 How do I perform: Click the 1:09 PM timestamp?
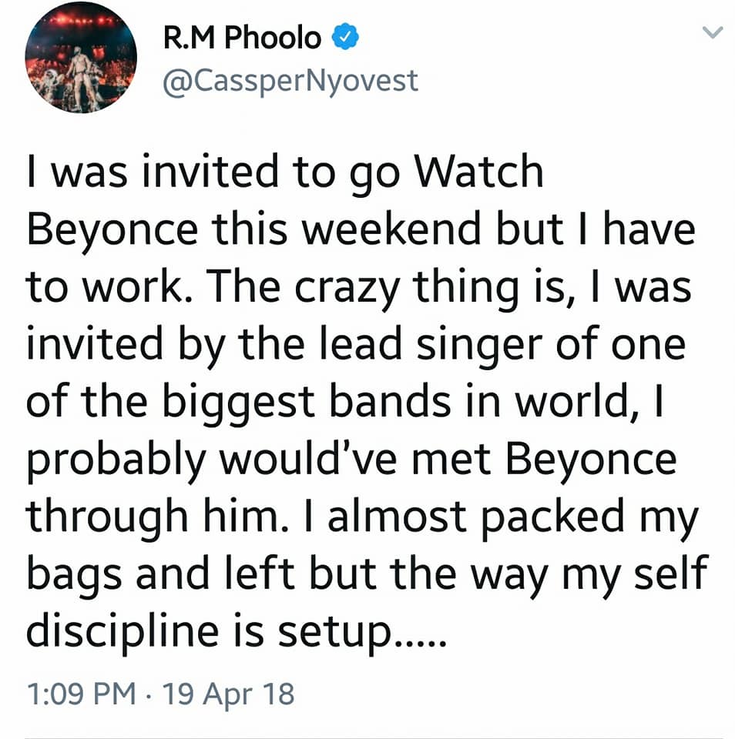pyautogui.click(x=81, y=694)
